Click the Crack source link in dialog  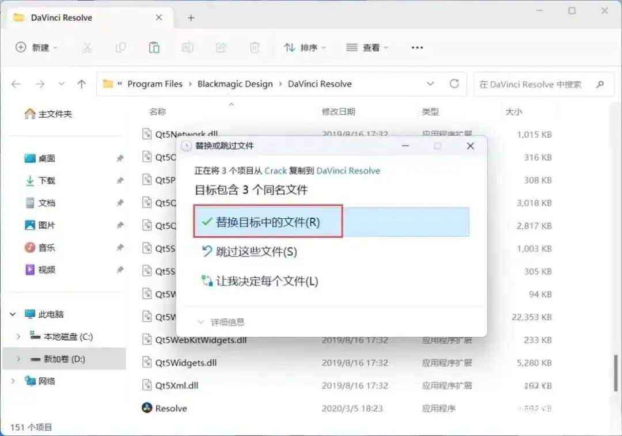click(x=275, y=170)
